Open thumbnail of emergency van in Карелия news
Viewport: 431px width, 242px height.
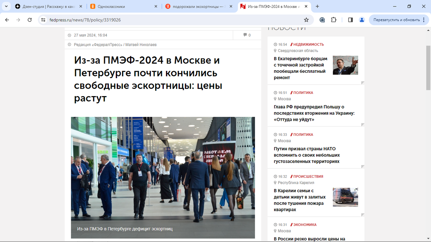pos(345,197)
